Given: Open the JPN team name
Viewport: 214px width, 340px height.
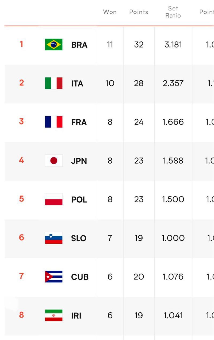Looking at the screenshot, I should pos(79,161).
